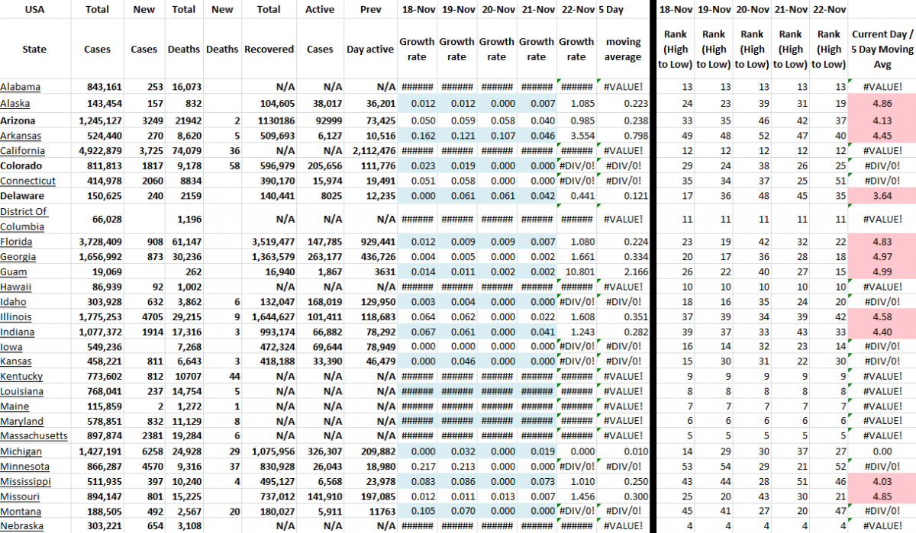The height and width of the screenshot is (533, 916).
Task: Click Hawaii's #VALUE! error cell
Action: pos(623,287)
